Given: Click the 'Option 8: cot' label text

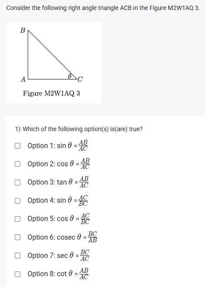Looking at the screenshot, I should (47, 274).
